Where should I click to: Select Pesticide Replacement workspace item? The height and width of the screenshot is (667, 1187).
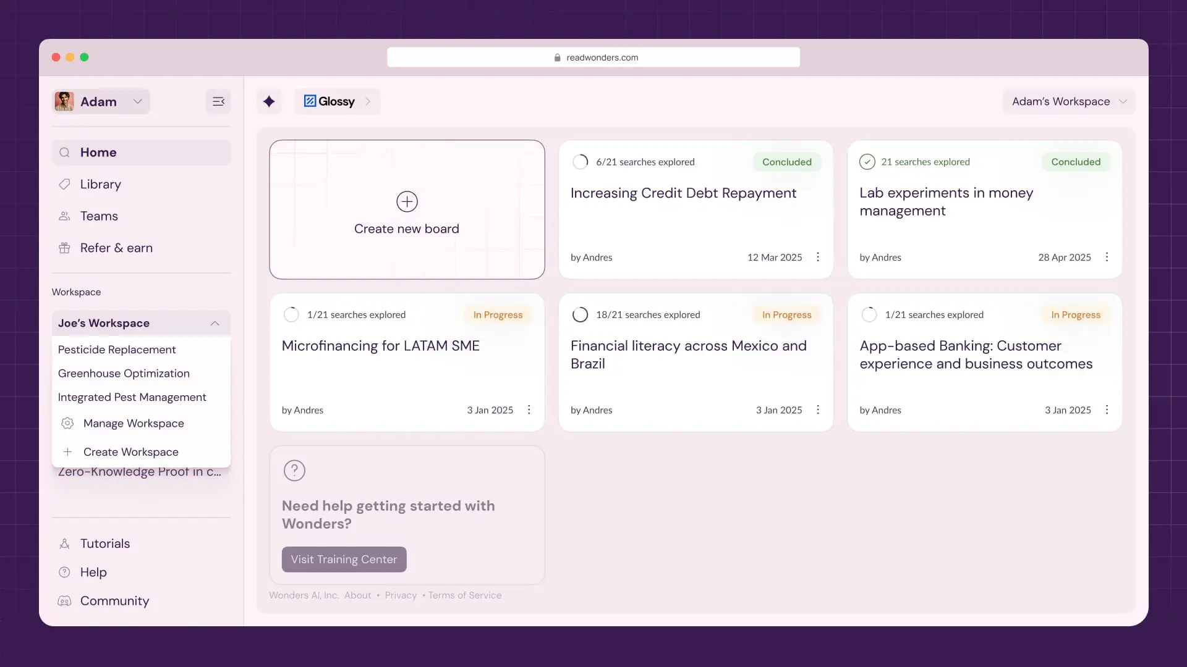click(x=116, y=350)
